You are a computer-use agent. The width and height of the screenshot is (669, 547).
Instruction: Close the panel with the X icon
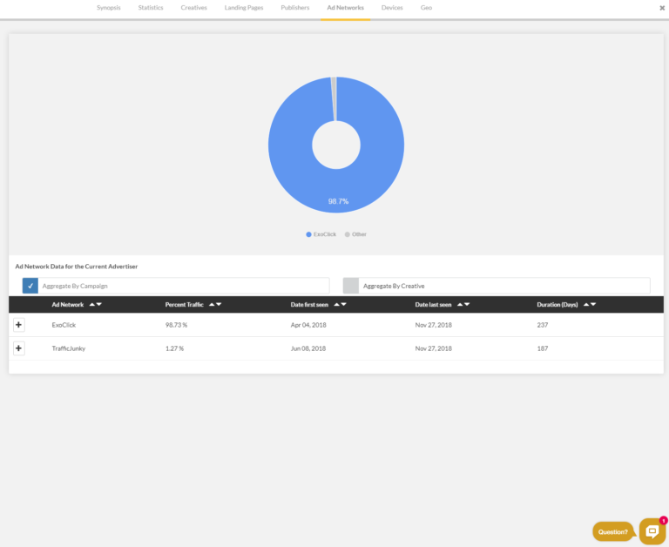662,8
